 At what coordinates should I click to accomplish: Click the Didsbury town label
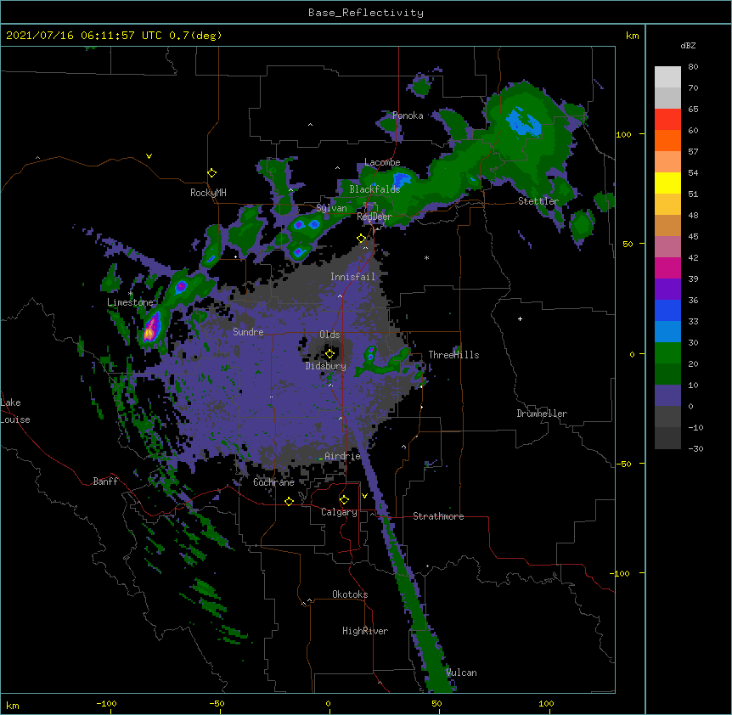tap(326, 366)
